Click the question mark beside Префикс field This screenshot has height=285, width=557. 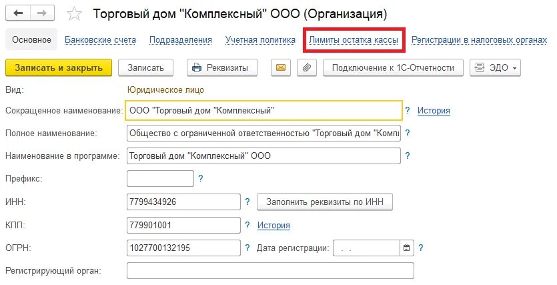tap(200, 178)
